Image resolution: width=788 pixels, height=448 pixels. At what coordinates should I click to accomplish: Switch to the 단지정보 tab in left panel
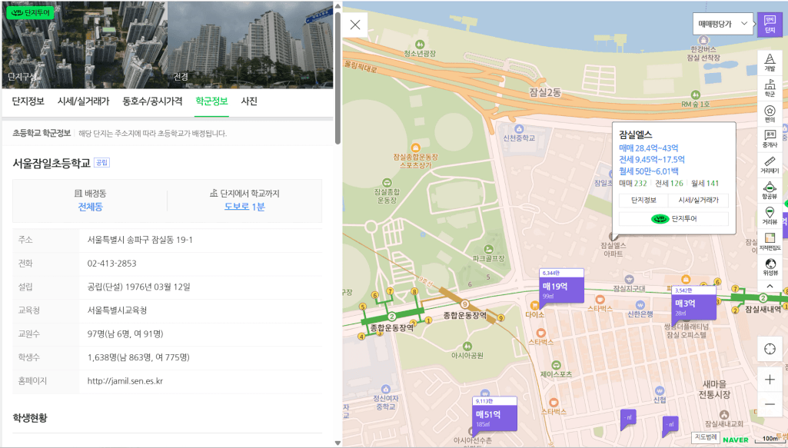coord(28,101)
